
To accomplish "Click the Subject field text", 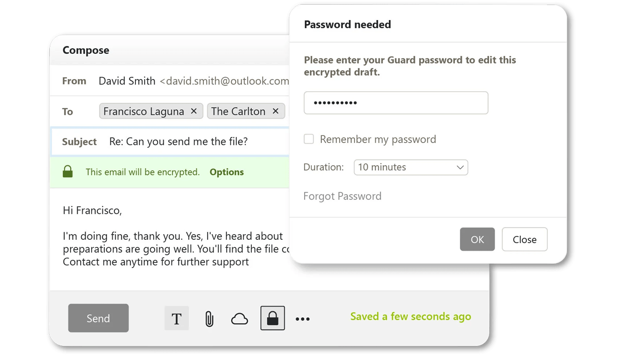I will coord(178,141).
